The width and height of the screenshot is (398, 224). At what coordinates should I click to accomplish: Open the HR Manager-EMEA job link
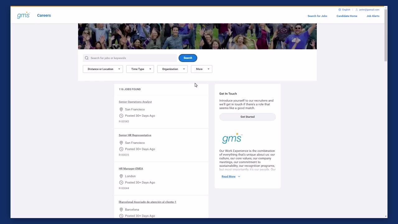click(131, 169)
